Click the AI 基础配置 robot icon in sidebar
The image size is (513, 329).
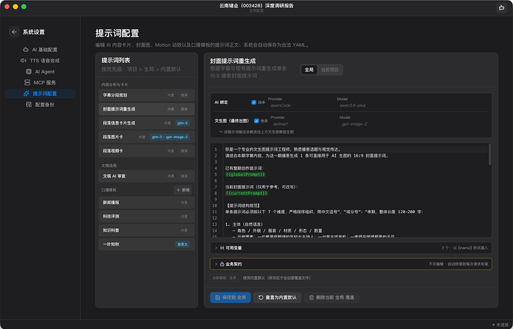(x=25, y=50)
